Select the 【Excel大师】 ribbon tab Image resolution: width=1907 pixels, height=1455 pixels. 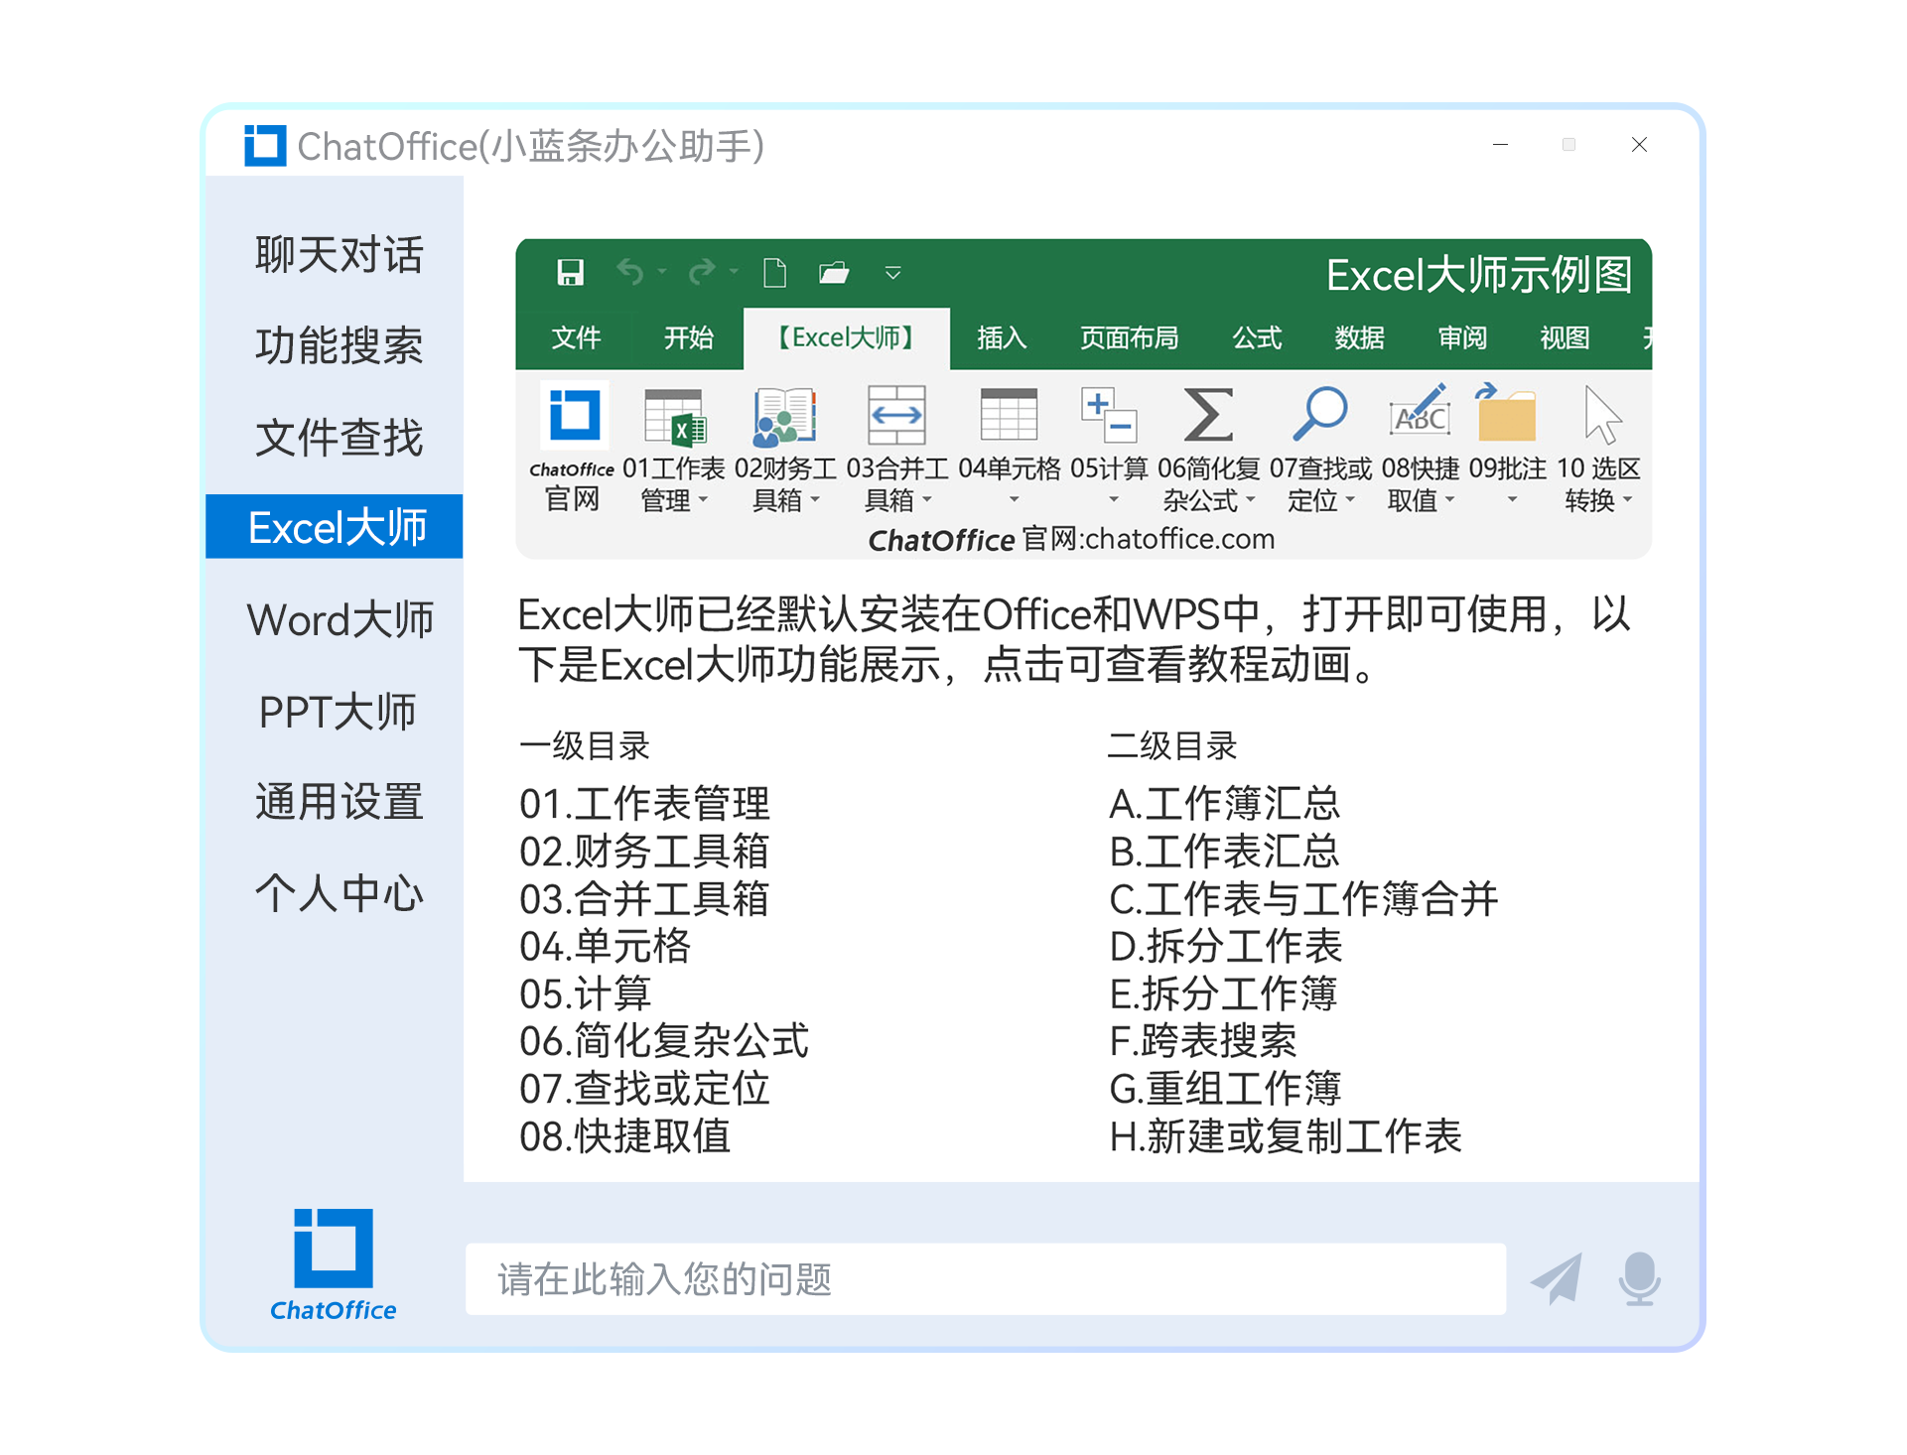847,338
